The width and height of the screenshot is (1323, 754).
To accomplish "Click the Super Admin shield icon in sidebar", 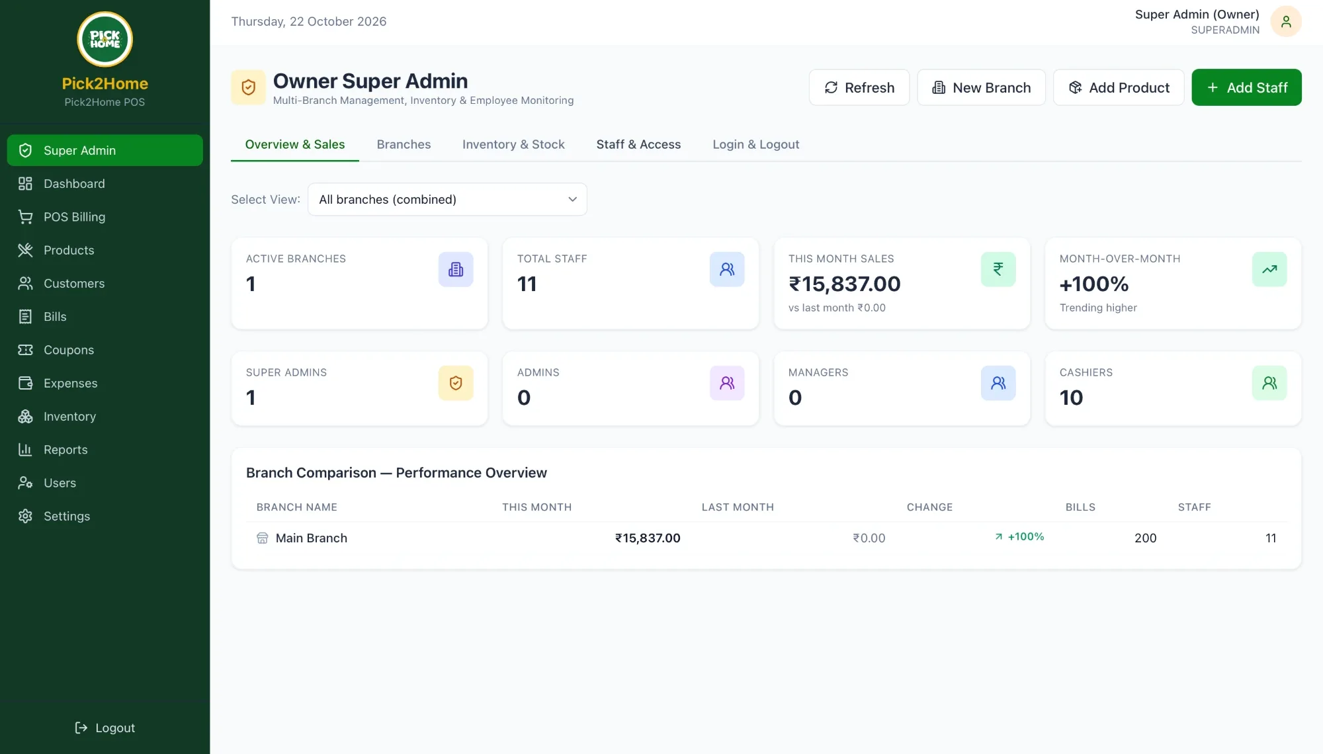I will (x=25, y=150).
